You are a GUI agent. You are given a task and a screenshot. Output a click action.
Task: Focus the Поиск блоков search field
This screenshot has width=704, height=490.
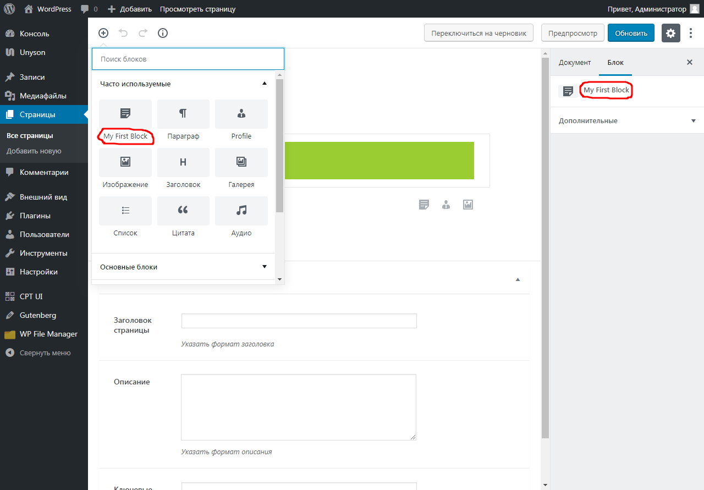pyautogui.click(x=188, y=59)
